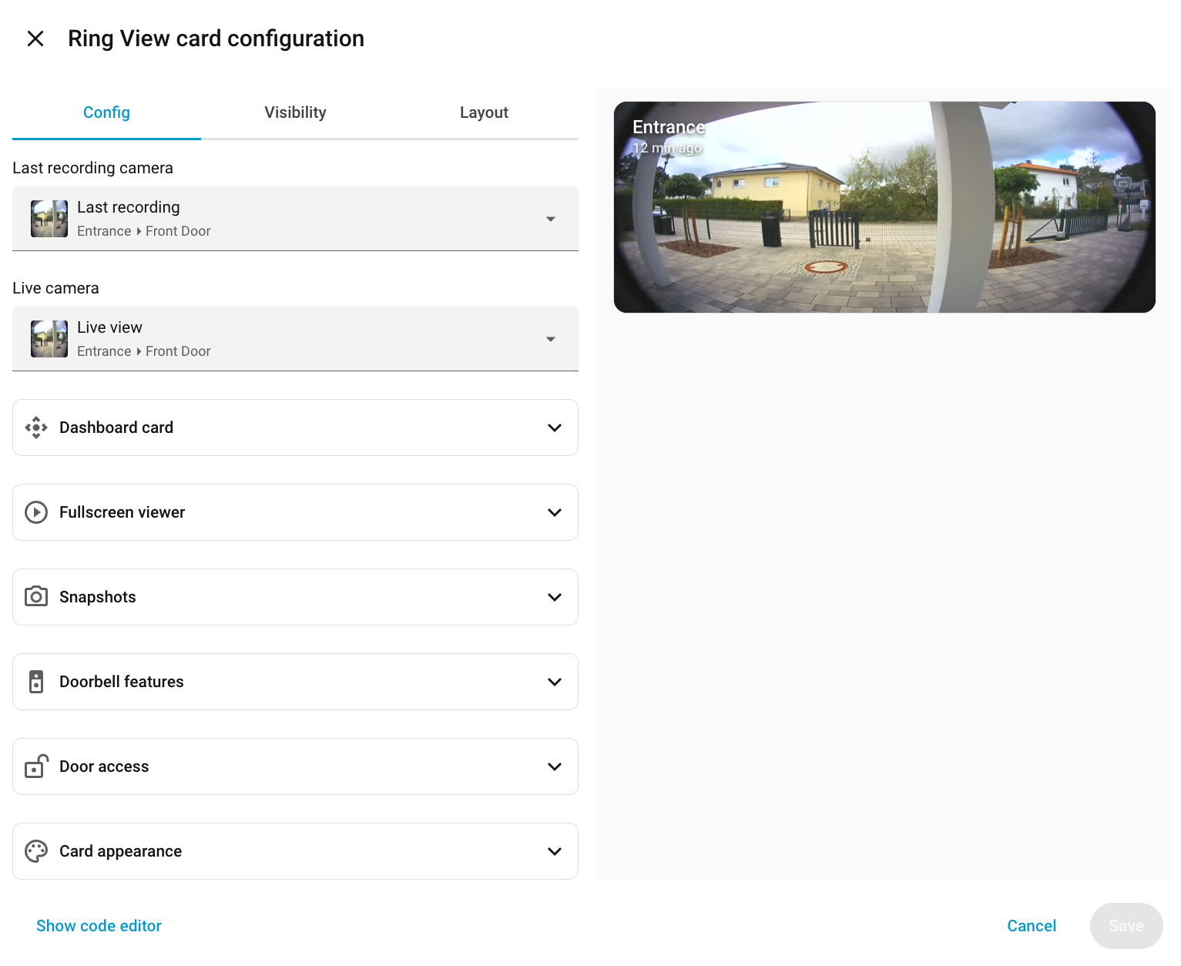Click the Door access chevron
The height and width of the screenshot is (966, 1181).
coord(555,766)
